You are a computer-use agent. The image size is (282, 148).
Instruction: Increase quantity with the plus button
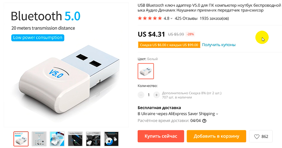point(157,95)
